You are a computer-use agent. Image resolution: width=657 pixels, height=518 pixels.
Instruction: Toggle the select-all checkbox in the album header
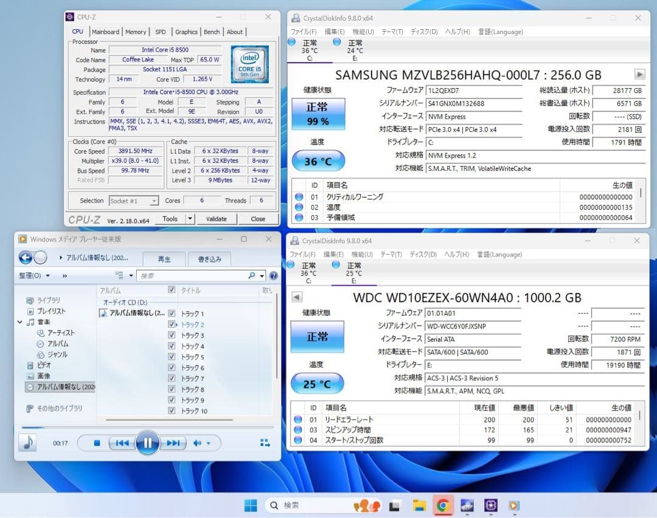(x=172, y=290)
